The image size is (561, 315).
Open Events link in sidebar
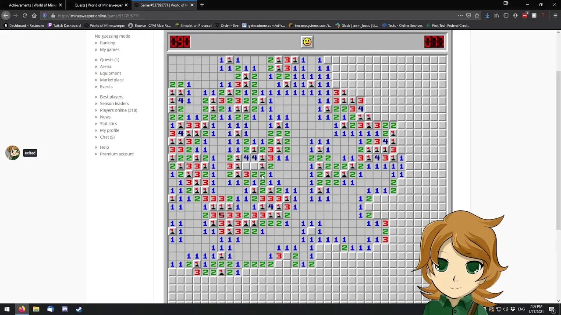pyautogui.click(x=106, y=87)
